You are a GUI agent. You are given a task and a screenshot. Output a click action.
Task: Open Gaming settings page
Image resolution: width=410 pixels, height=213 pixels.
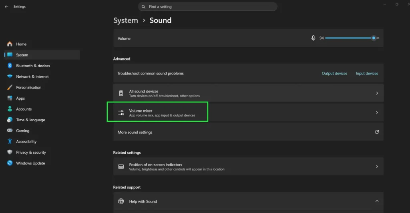click(x=42, y=131)
